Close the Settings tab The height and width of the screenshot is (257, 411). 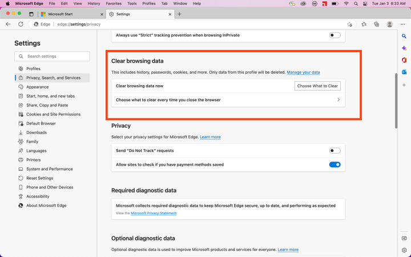(x=170, y=14)
